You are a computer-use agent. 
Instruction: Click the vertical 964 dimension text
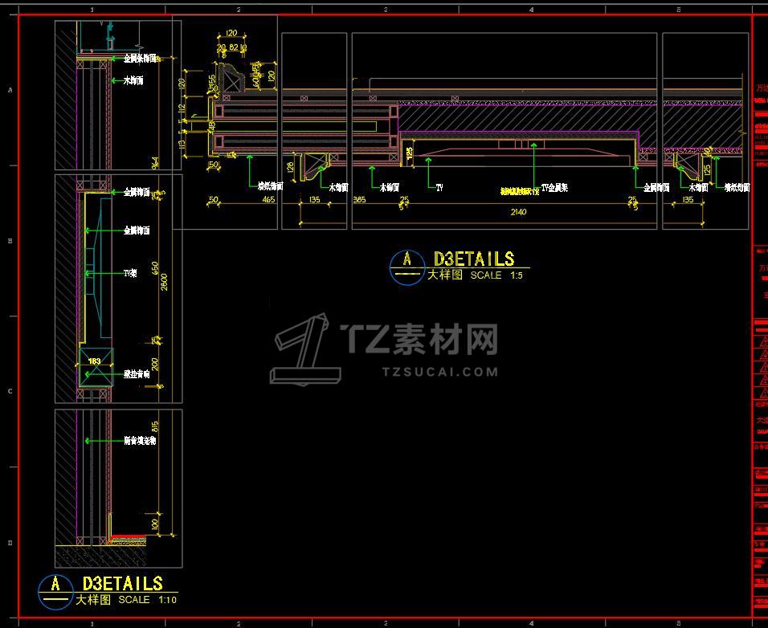point(155,163)
